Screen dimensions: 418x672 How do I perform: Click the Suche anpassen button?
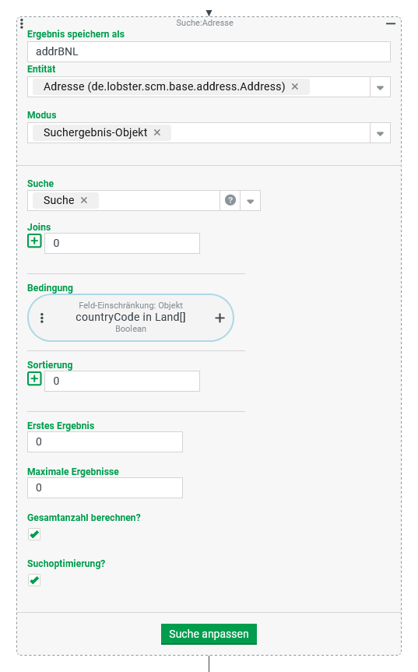(209, 634)
